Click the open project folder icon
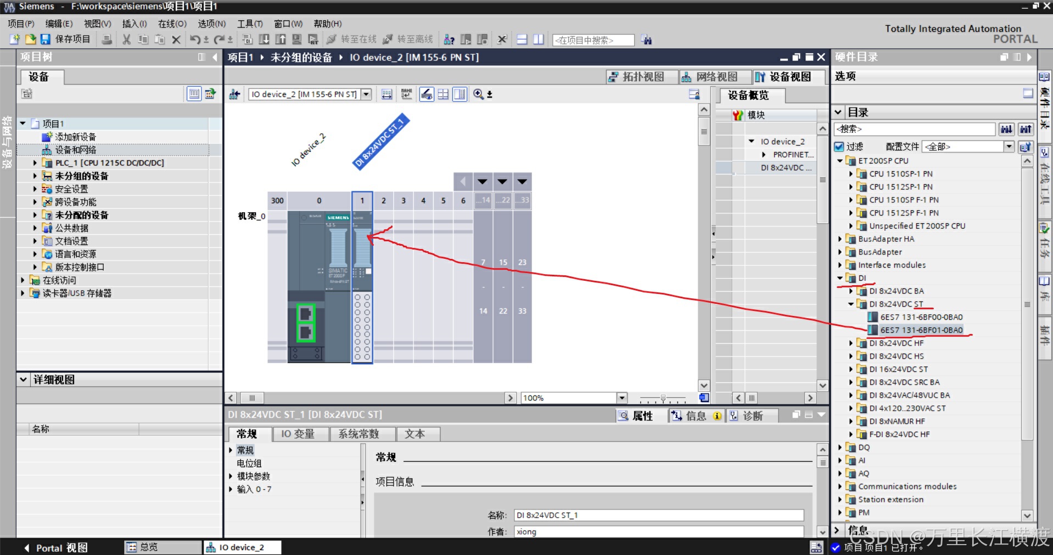The height and width of the screenshot is (555, 1053). point(30,39)
